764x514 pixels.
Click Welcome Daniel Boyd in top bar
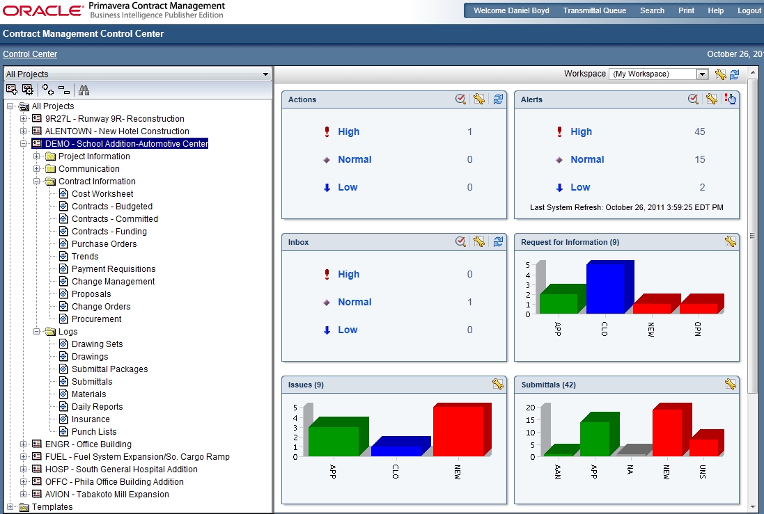[x=511, y=10]
